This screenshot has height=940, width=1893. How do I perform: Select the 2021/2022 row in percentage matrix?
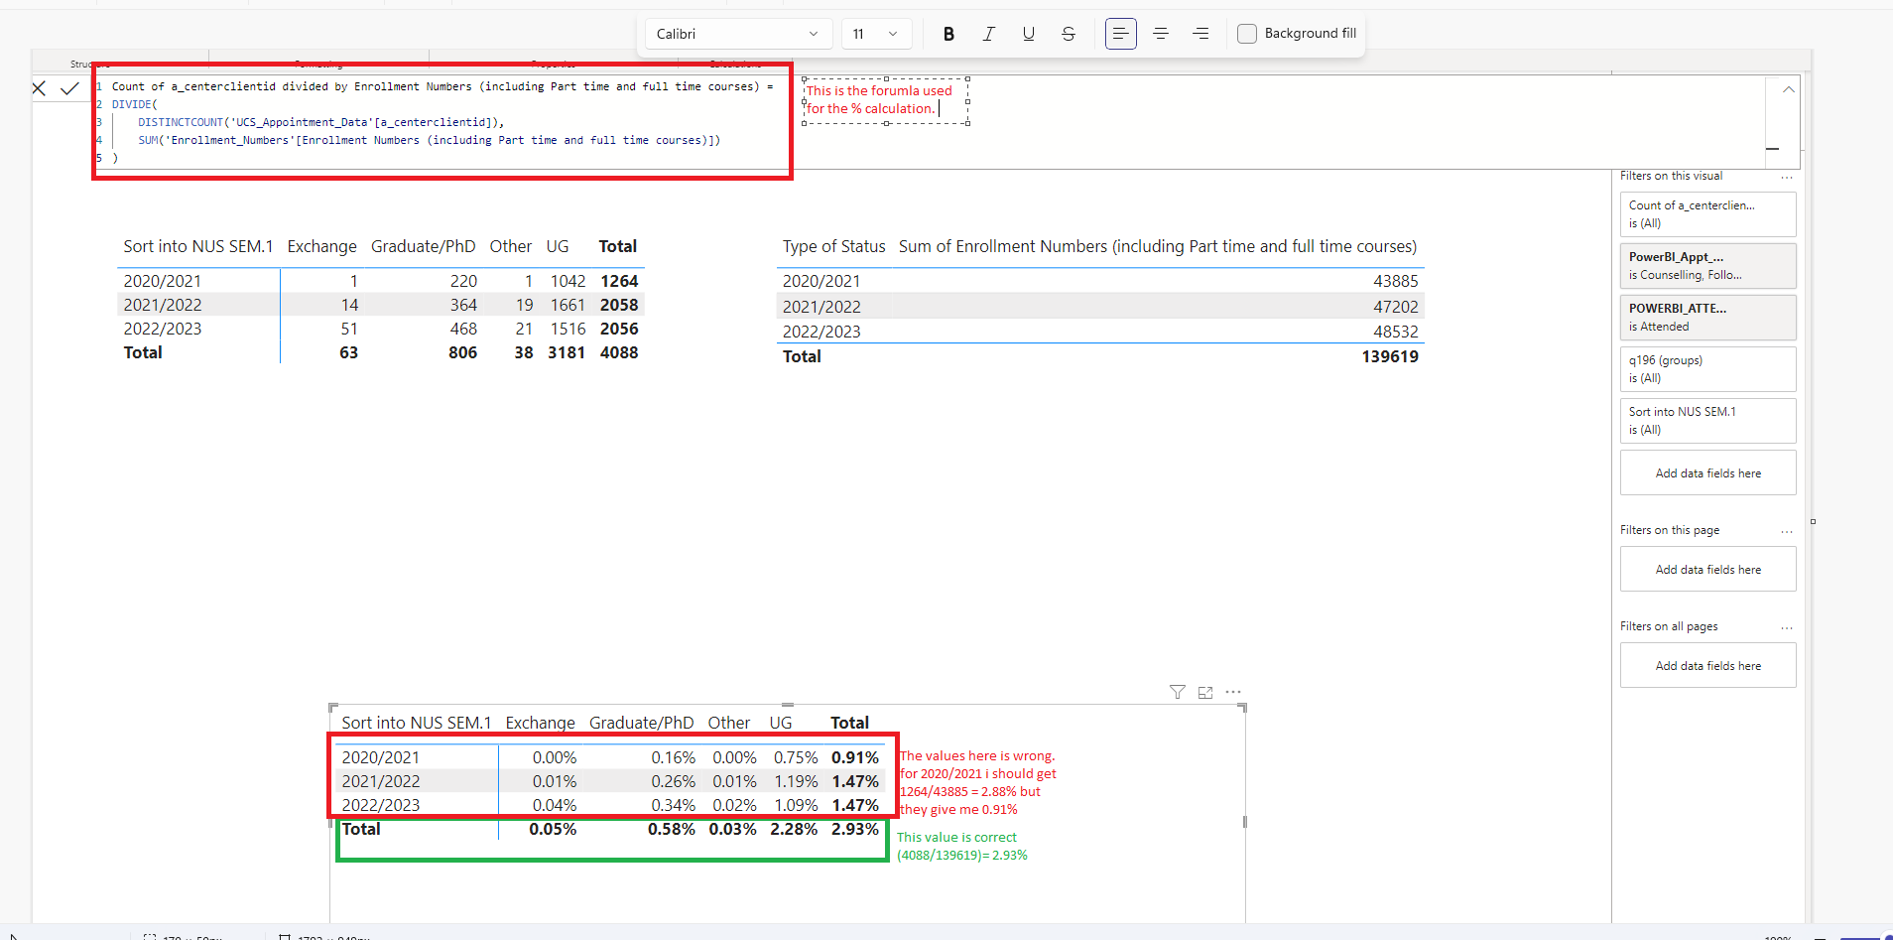609,781
